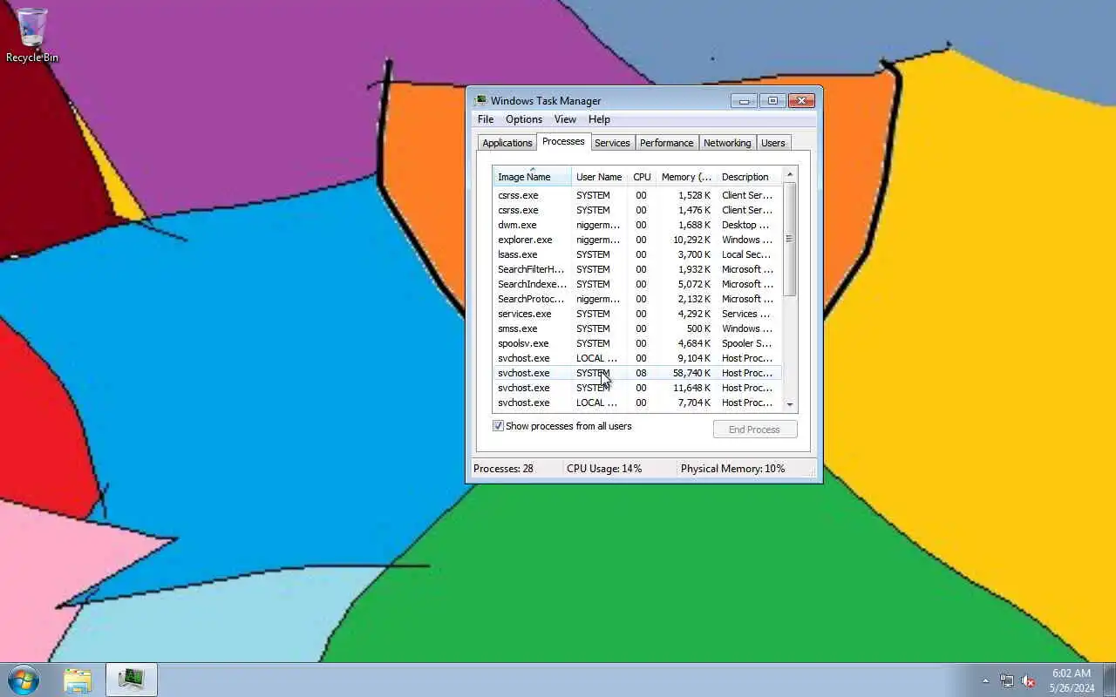Viewport: 1116px width, 697px height.
Task: Click the process list scrollbar thumb
Action: tap(790, 239)
